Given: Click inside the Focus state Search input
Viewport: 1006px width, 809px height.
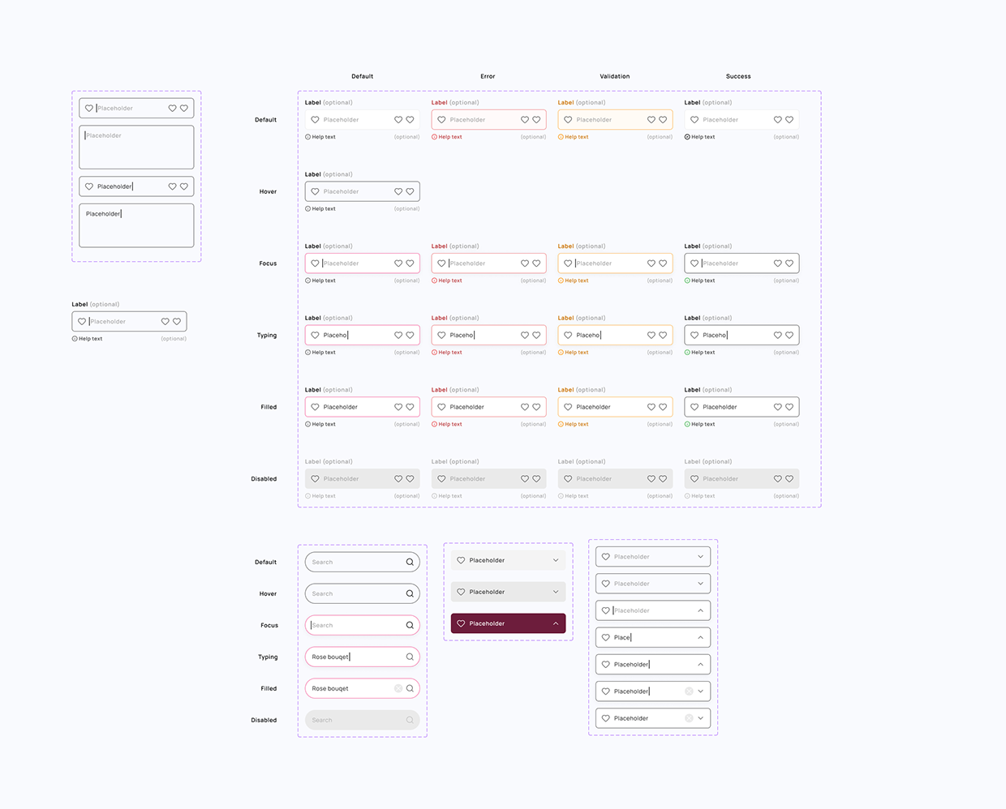Looking at the screenshot, I should point(349,625).
